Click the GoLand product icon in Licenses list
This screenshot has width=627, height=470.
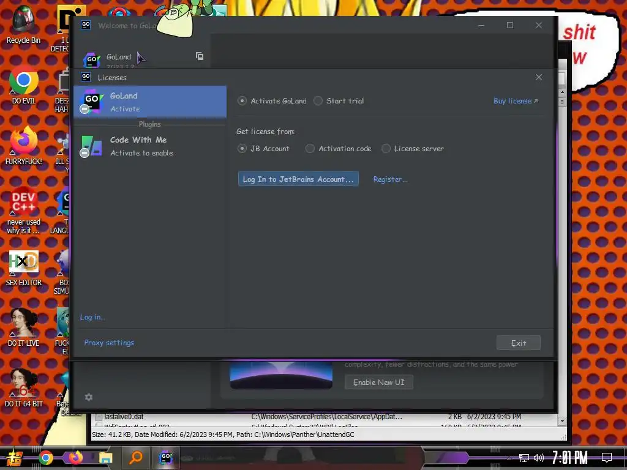click(92, 102)
